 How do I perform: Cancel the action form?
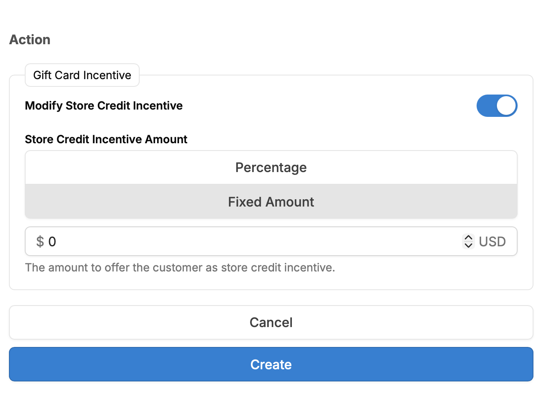click(271, 322)
